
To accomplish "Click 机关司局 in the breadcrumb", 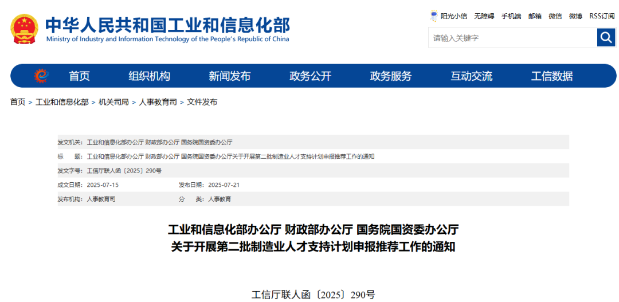I will [x=113, y=102].
